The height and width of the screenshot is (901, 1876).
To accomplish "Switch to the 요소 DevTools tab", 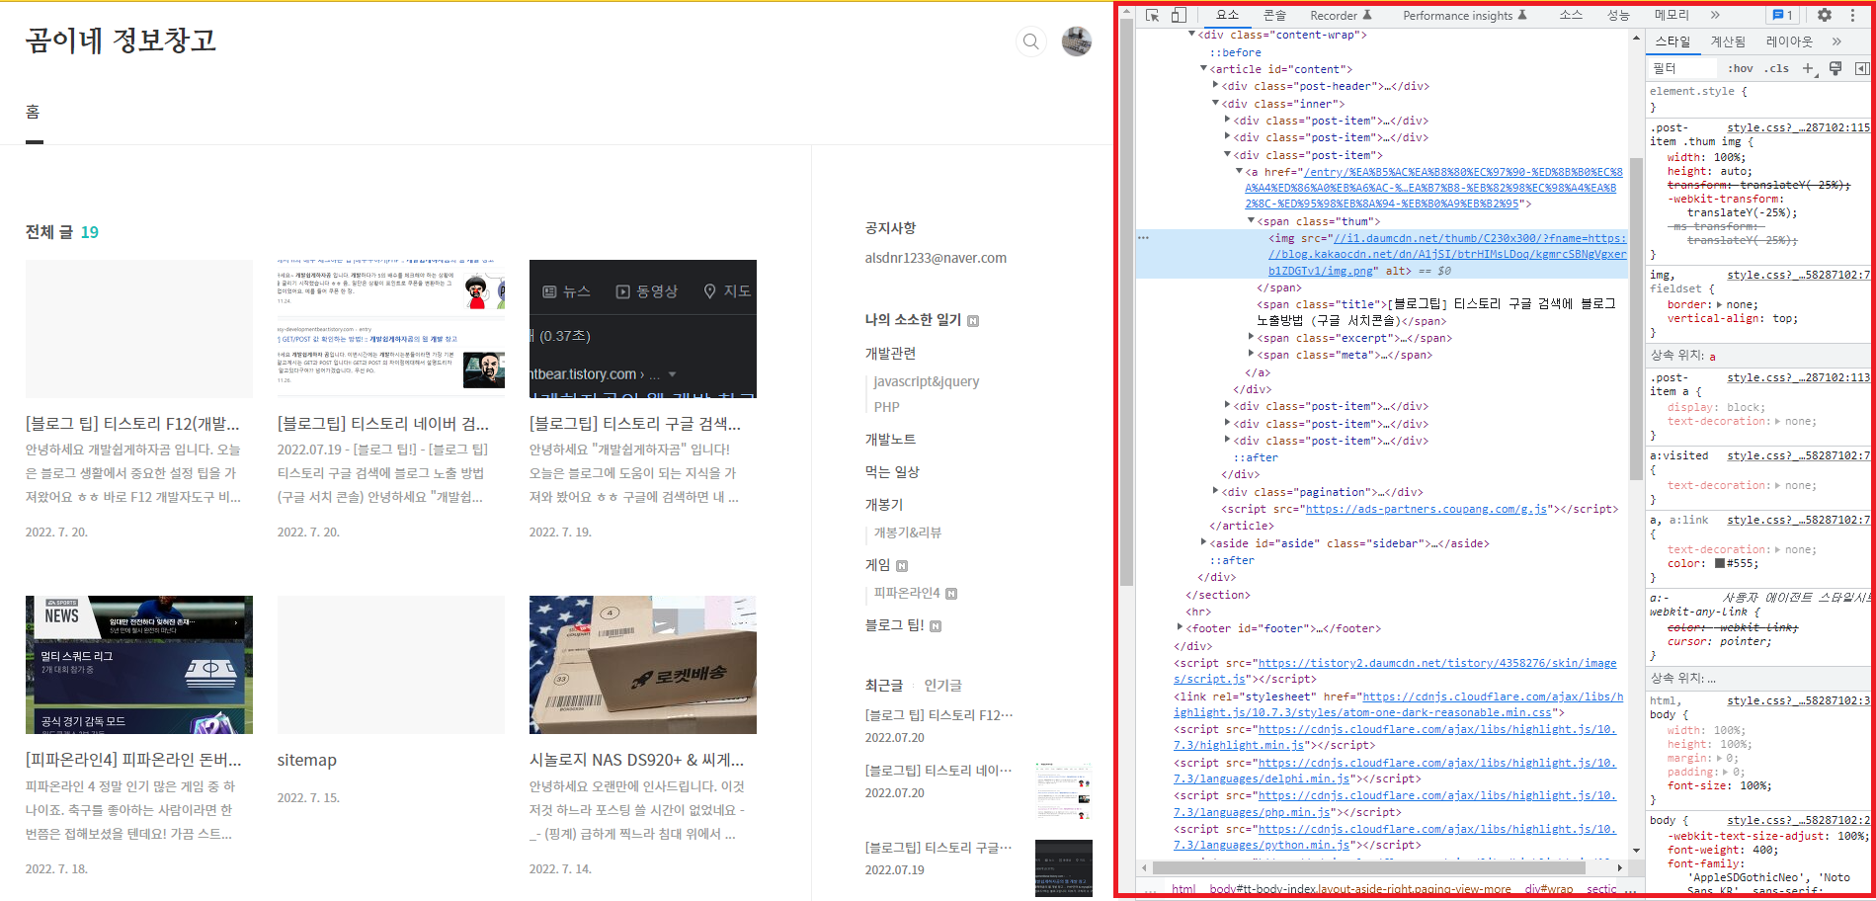I will [1227, 15].
